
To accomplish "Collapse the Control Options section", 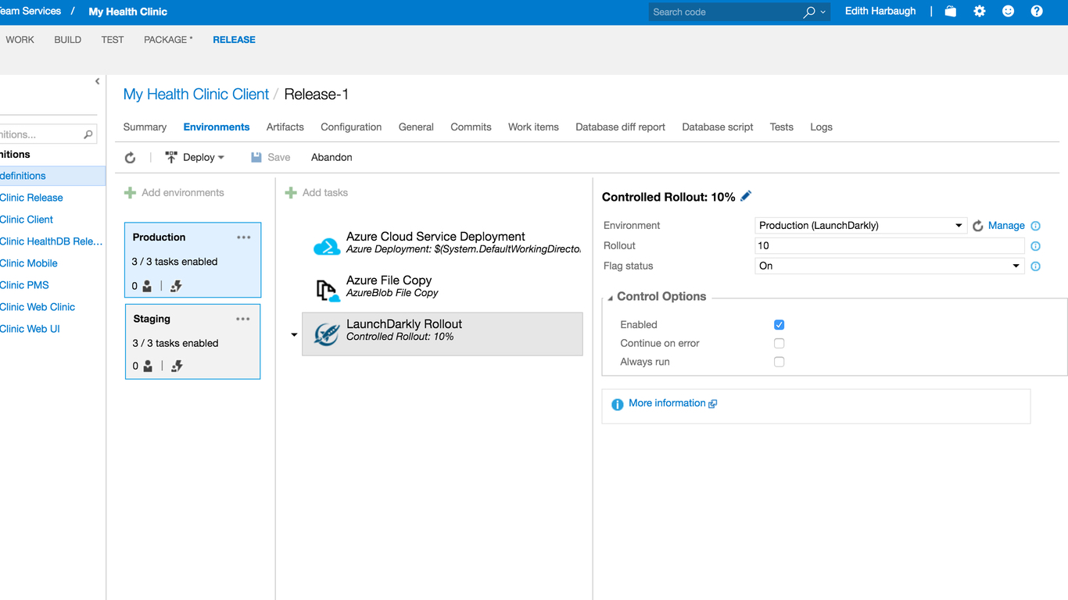I will tap(611, 298).
